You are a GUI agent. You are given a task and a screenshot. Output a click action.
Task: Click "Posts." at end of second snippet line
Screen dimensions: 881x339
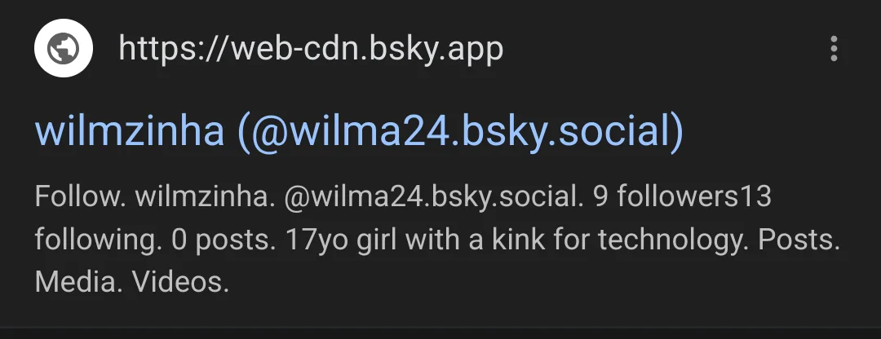pyautogui.click(x=799, y=240)
